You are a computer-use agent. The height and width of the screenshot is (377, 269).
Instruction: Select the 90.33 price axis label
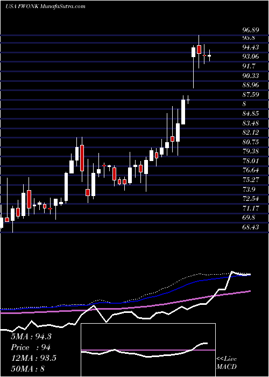click(x=251, y=76)
